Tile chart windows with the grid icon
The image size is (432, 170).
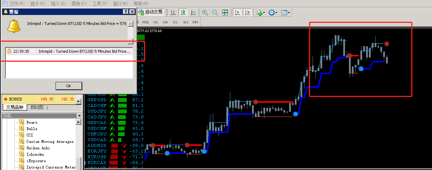pyautogui.click(x=225, y=12)
